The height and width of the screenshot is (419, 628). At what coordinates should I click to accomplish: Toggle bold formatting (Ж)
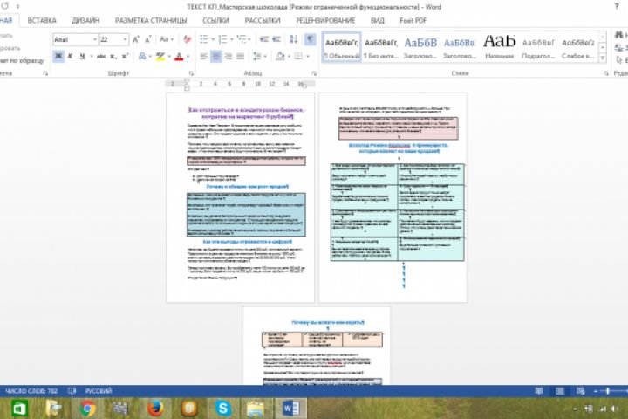pos(58,56)
